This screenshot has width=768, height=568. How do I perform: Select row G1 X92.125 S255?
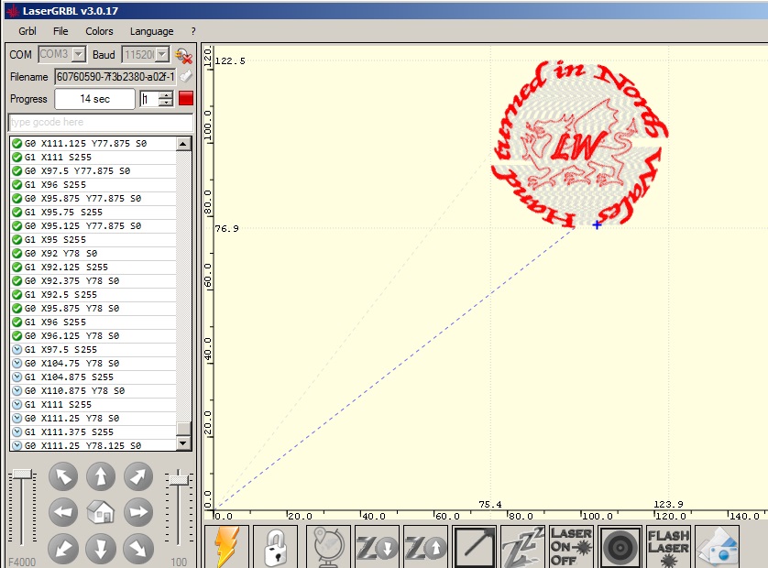pos(93,267)
